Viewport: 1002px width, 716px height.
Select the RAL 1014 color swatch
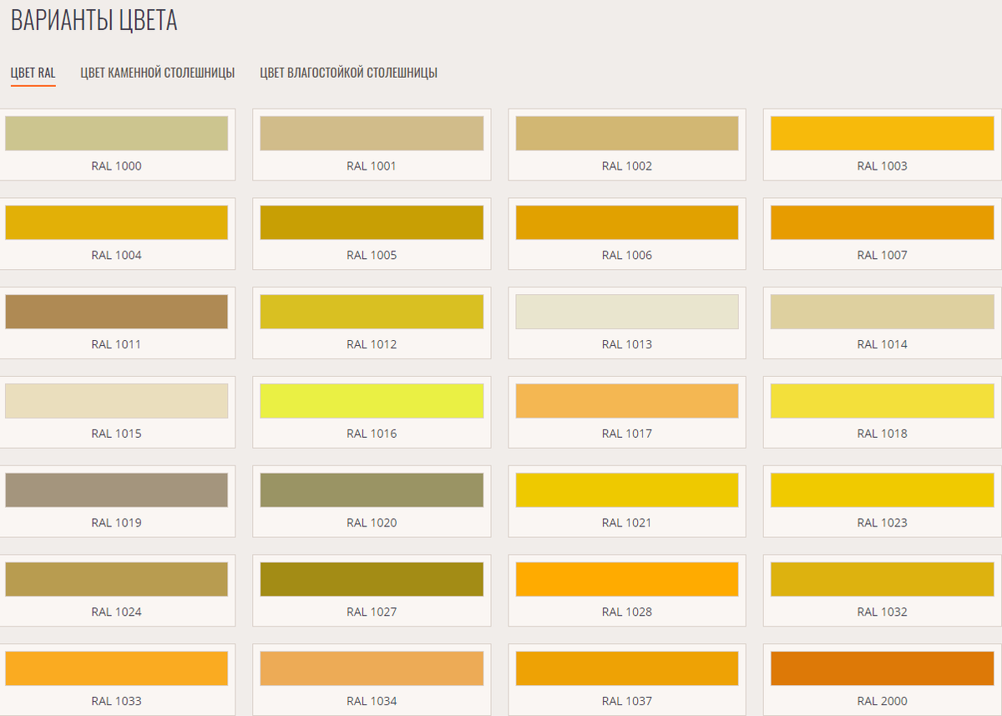coord(883,312)
